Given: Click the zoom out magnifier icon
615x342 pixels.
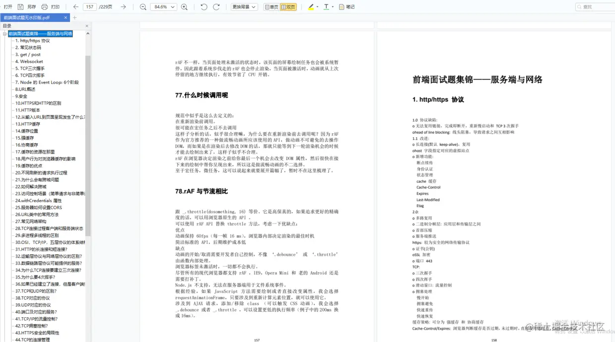Looking at the screenshot, I should (x=143, y=7).
